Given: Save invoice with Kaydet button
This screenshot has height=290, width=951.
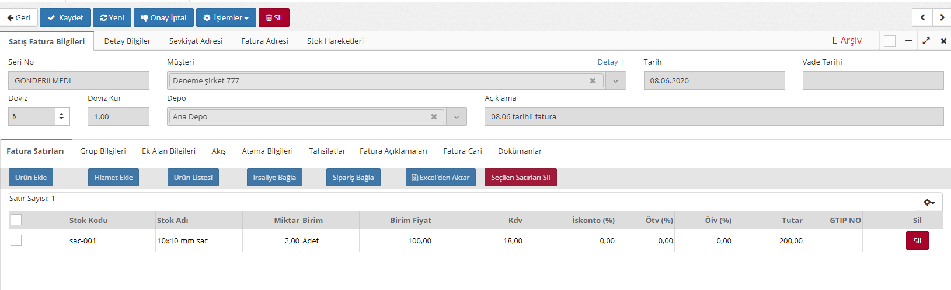Looking at the screenshot, I should click(x=65, y=17).
